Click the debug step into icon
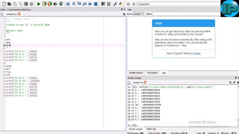239x134 pixels. [x=79, y=4]
